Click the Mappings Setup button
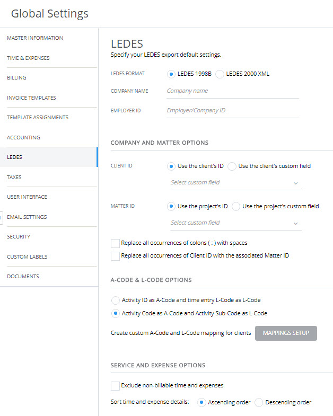333x416 pixels. pyautogui.click(x=286, y=333)
